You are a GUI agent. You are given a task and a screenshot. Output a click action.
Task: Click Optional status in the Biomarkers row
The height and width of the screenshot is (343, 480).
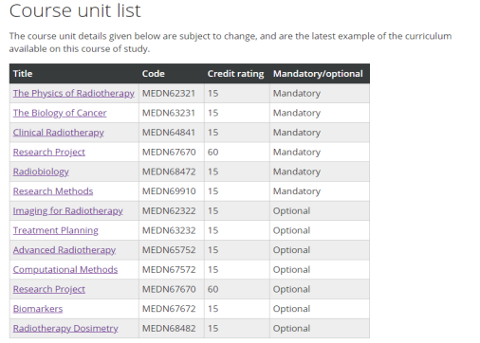[291, 309]
